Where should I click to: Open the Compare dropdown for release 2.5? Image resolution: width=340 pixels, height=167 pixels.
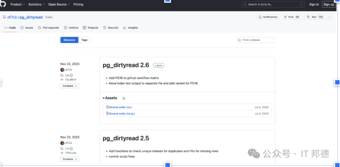pyautogui.click(x=70, y=159)
